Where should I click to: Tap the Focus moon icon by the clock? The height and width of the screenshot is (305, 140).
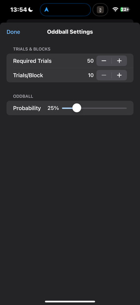point(31,10)
